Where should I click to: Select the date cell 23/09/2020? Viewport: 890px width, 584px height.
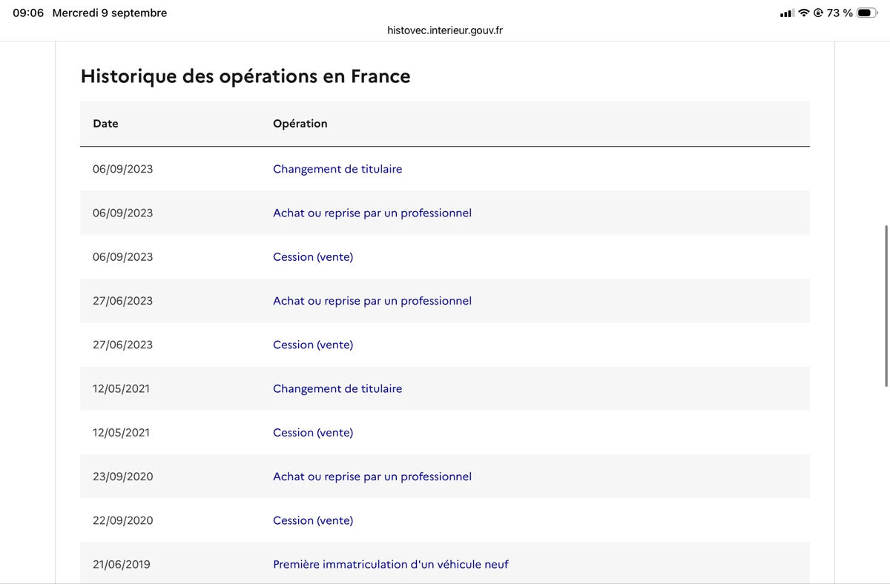click(123, 477)
